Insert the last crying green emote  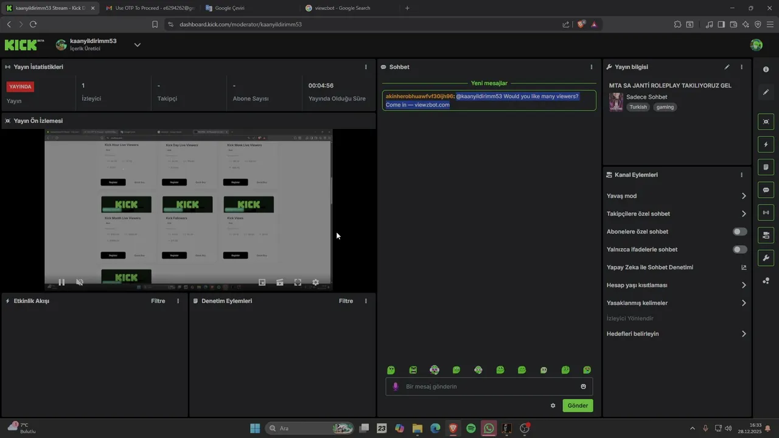[x=587, y=370]
